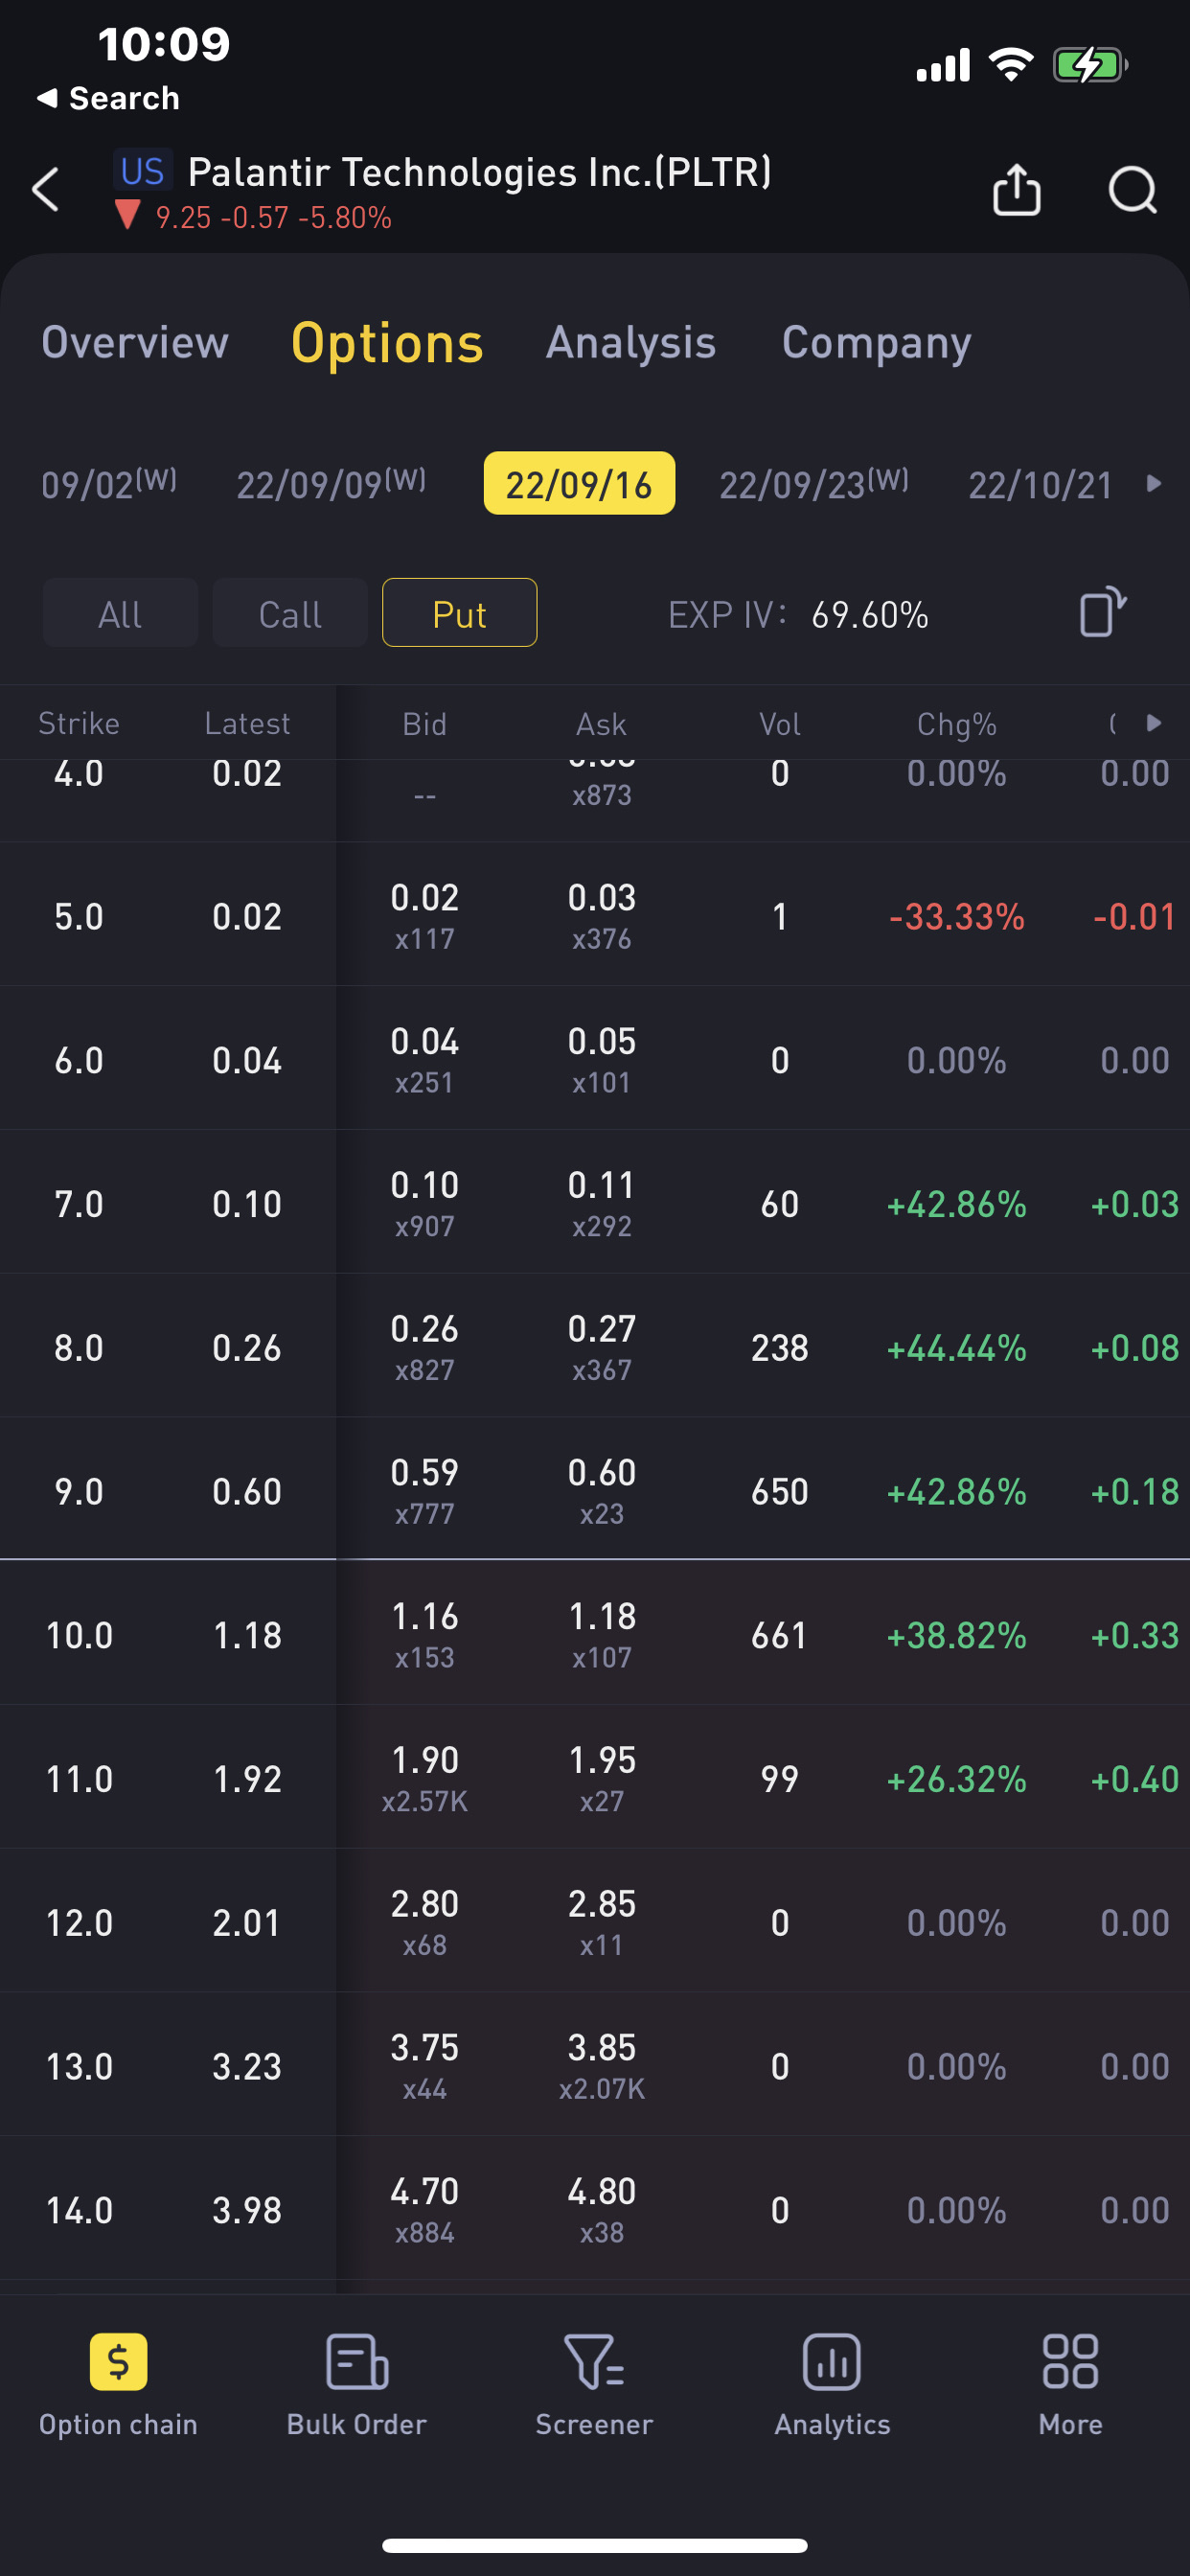Select the Put options filter
The width and height of the screenshot is (1190, 2576).
coord(459,614)
